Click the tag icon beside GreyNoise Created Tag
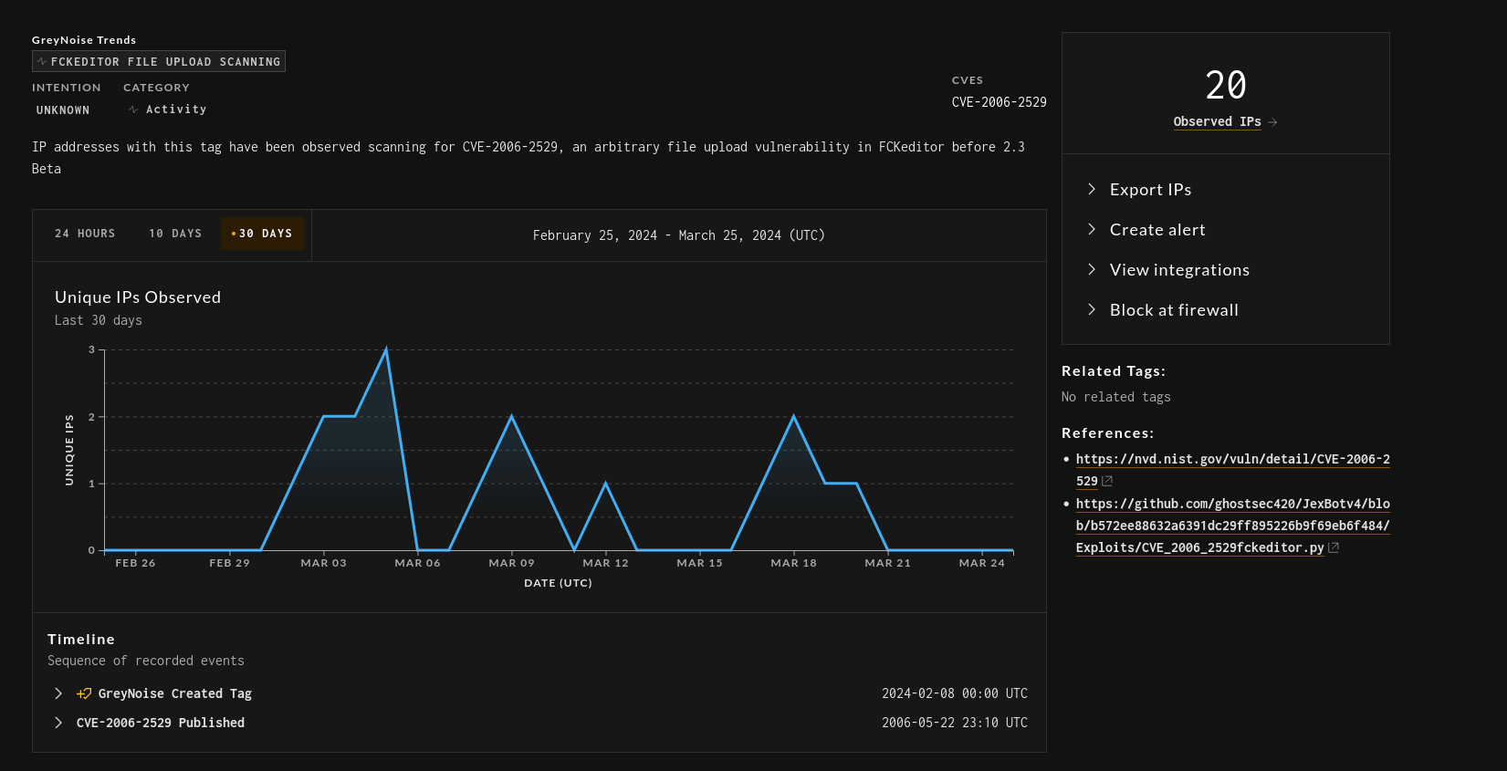Screen dimensions: 1507x771 (84, 693)
